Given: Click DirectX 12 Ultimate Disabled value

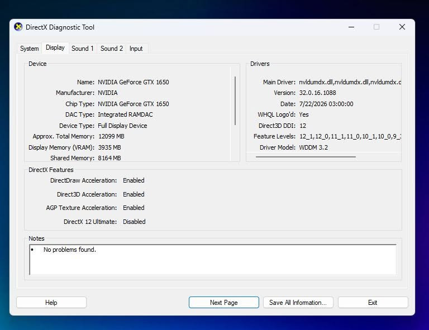Looking at the screenshot, I should click(x=134, y=222).
